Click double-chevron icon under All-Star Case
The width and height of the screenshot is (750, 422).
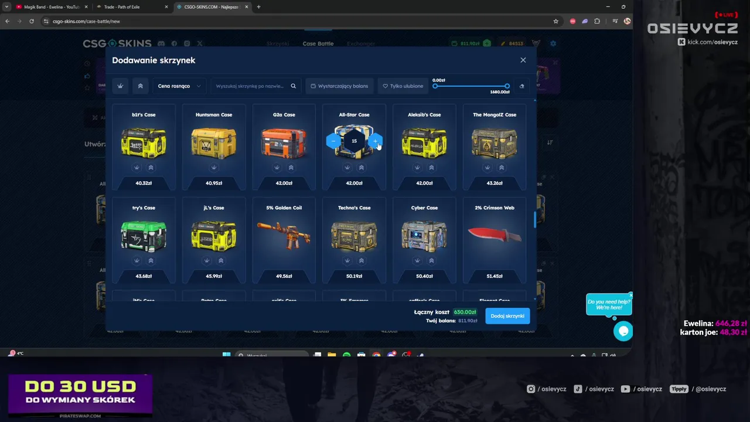click(361, 168)
